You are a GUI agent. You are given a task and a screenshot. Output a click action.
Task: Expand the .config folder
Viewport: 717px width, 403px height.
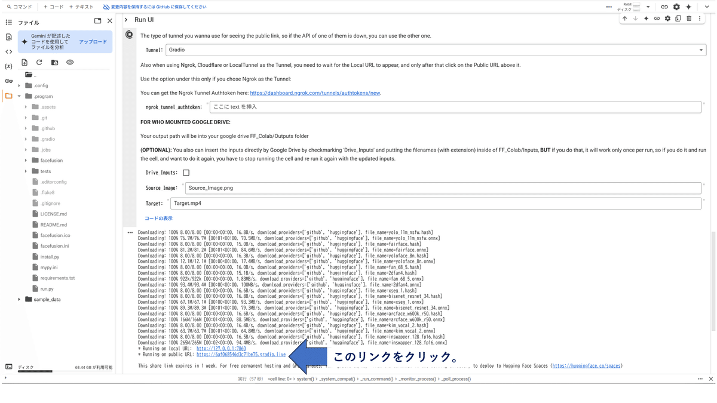pos(19,85)
